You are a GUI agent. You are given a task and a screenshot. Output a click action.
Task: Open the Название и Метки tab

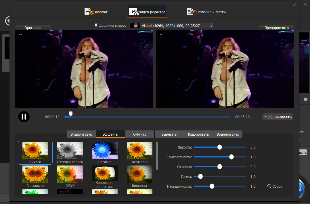[x=206, y=12]
